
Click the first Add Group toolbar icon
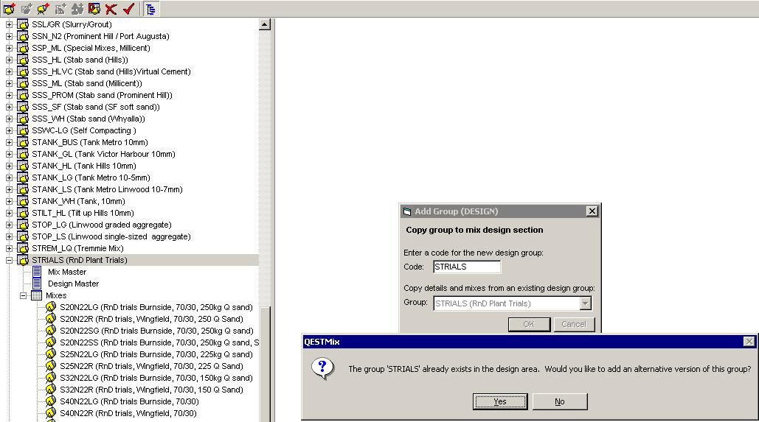pyautogui.click(x=9, y=9)
